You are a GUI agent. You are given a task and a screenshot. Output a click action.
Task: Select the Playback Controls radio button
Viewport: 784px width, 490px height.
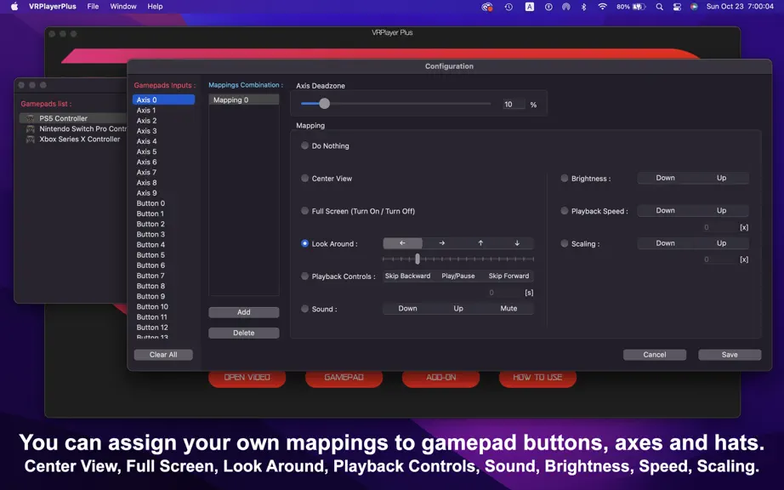[304, 276]
